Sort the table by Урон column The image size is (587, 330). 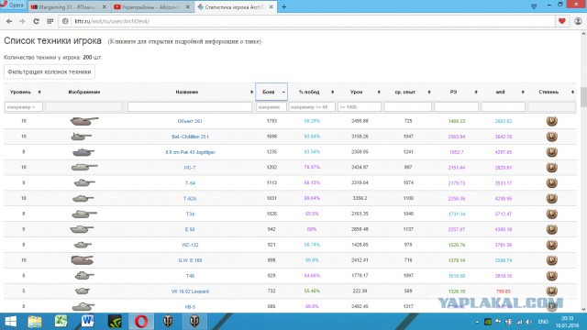coord(360,92)
